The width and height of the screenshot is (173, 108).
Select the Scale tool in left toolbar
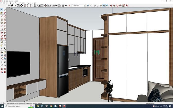pos(2,39)
